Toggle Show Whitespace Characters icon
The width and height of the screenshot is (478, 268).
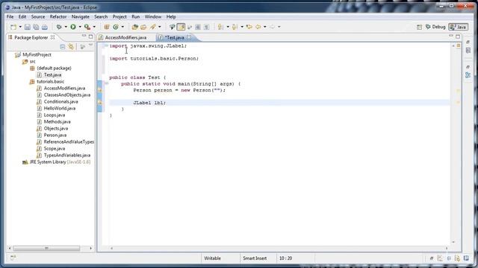[x=206, y=27]
